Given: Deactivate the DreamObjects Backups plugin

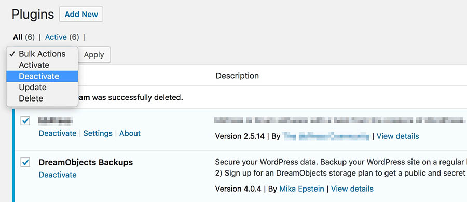Looking at the screenshot, I should [58, 175].
